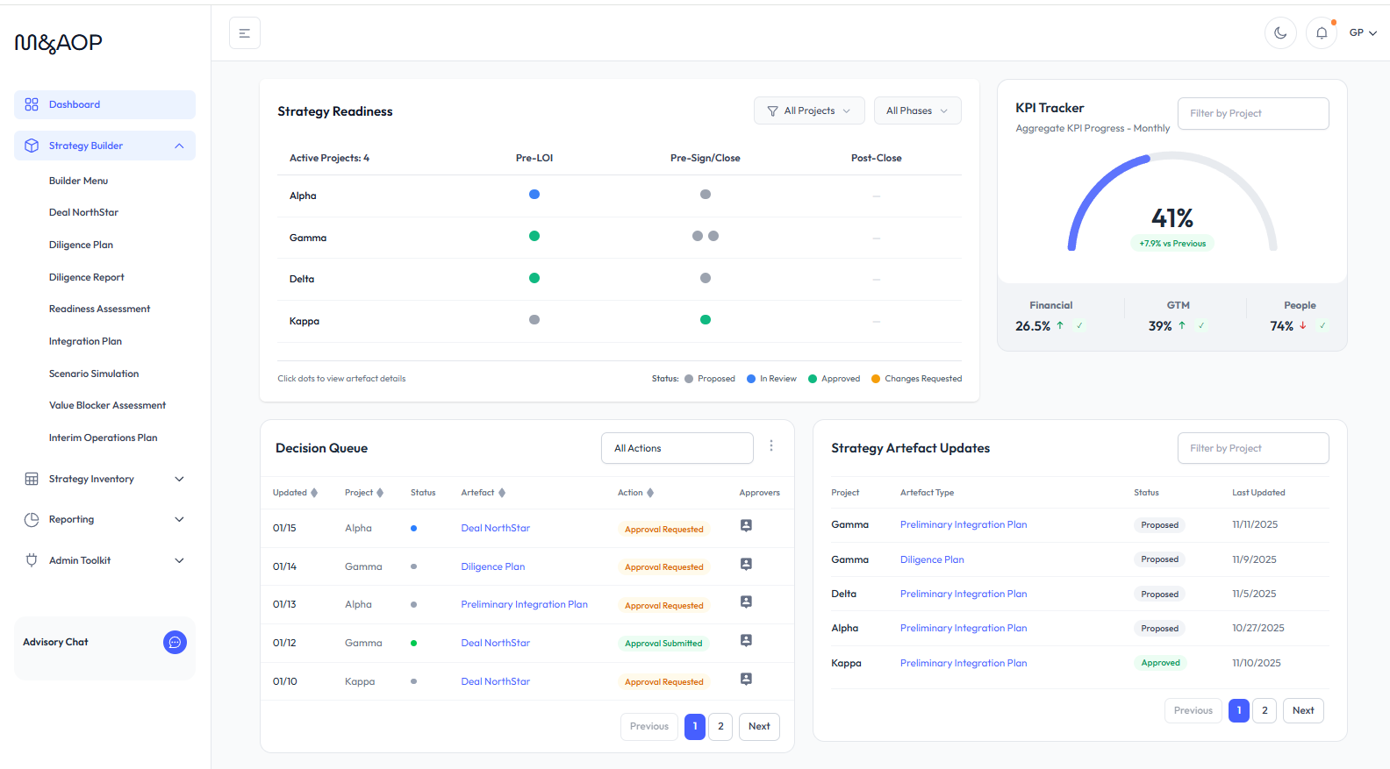Click approvers icon in 01/15 row

pyautogui.click(x=747, y=525)
